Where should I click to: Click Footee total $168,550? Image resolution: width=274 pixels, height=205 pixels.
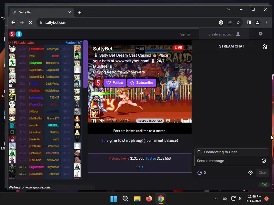(x=164, y=158)
